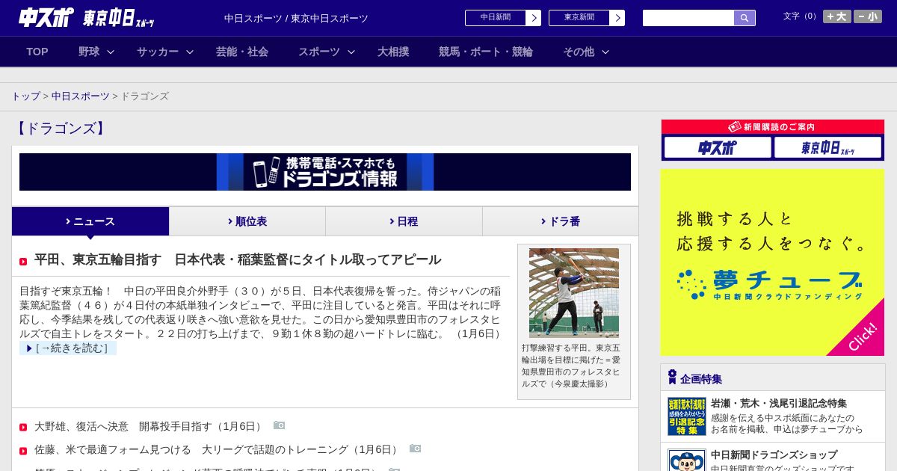Viewport: 897px width, 471px height.
Task: Open 中日新聞ドラゴンズショップ link
Action: 774,455
